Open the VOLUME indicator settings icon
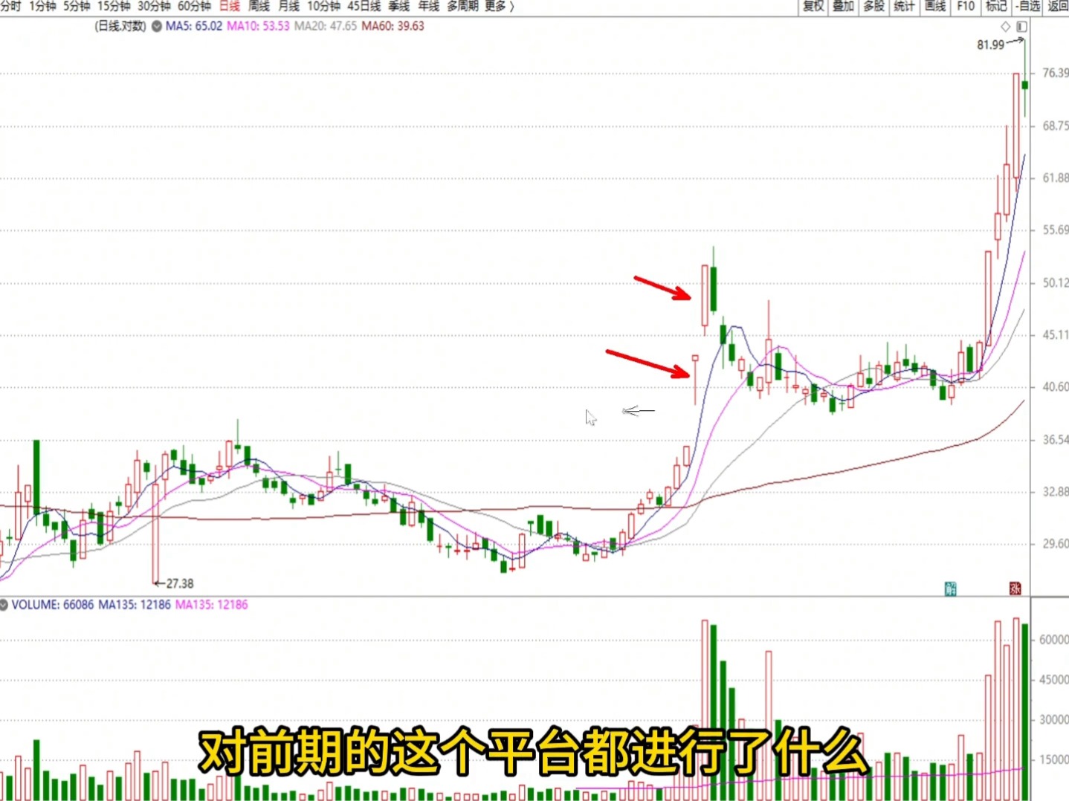 [x=3, y=605]
